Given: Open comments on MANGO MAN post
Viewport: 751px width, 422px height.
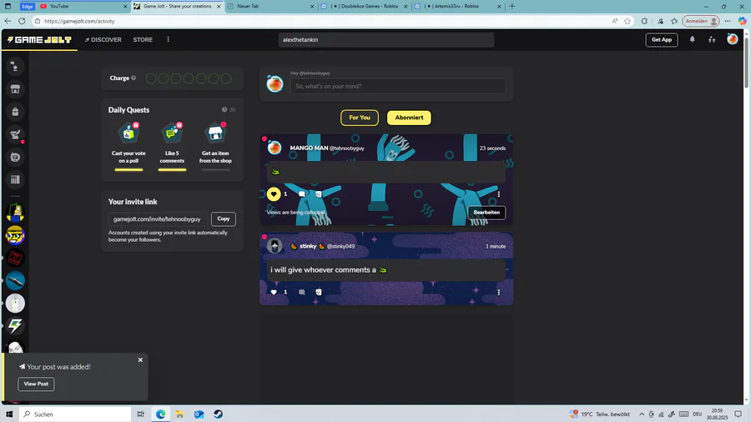Looking at the screenshot, I should point(302,194).
